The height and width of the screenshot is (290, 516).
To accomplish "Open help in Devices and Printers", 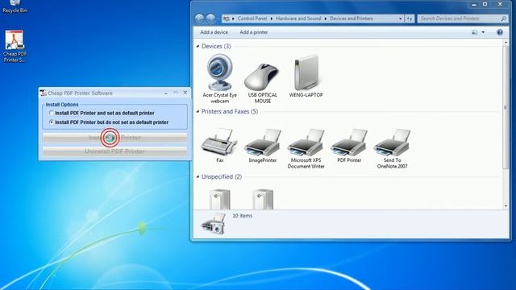I will coord(500,32).
